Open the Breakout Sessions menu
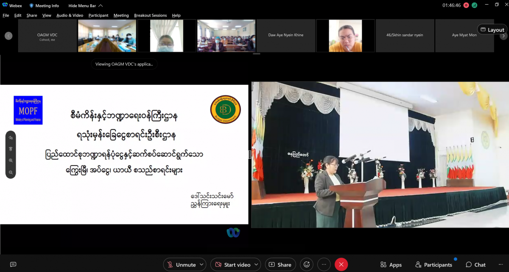Viewport: 509px width, 272px height. (150, 15)
